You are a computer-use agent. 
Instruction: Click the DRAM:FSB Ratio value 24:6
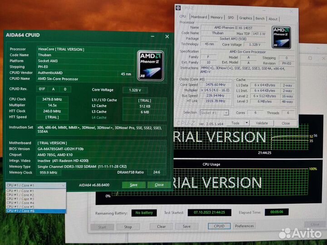click(156, 172)
